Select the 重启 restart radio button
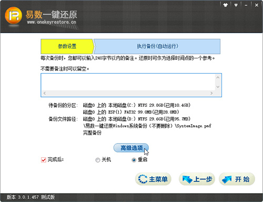263x202 pixels. pos(134,160)
